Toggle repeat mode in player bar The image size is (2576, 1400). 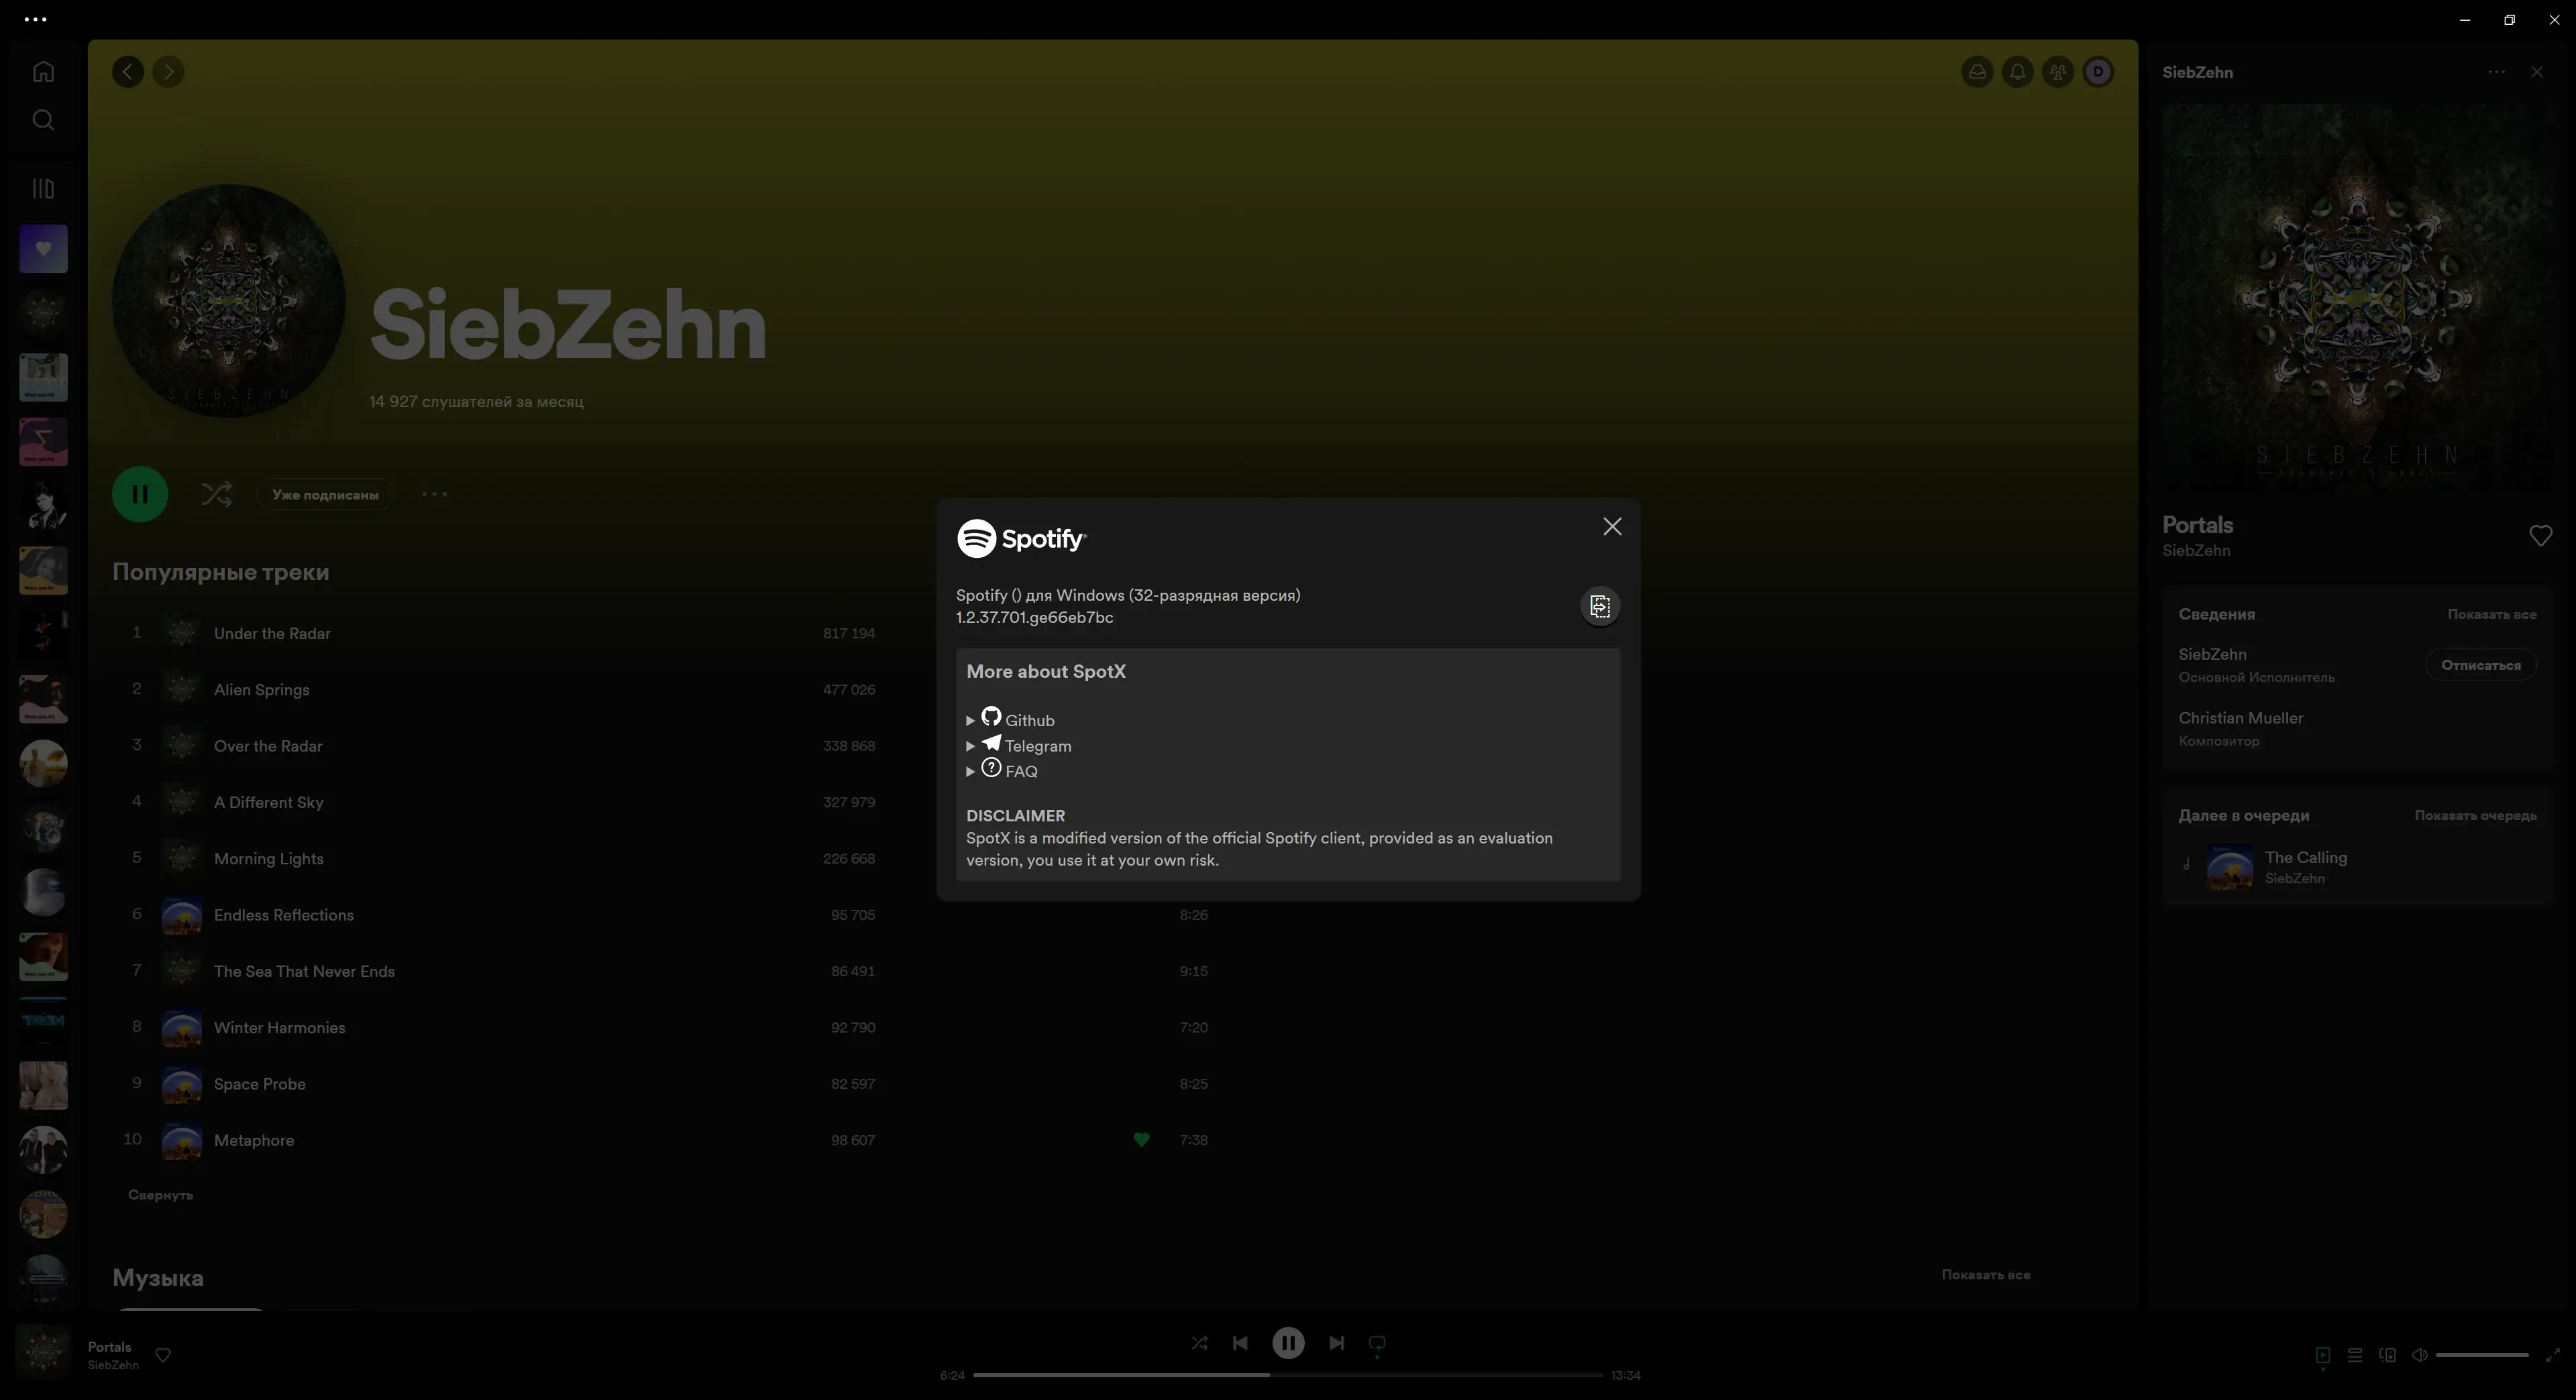(x=1376, y=1343)
